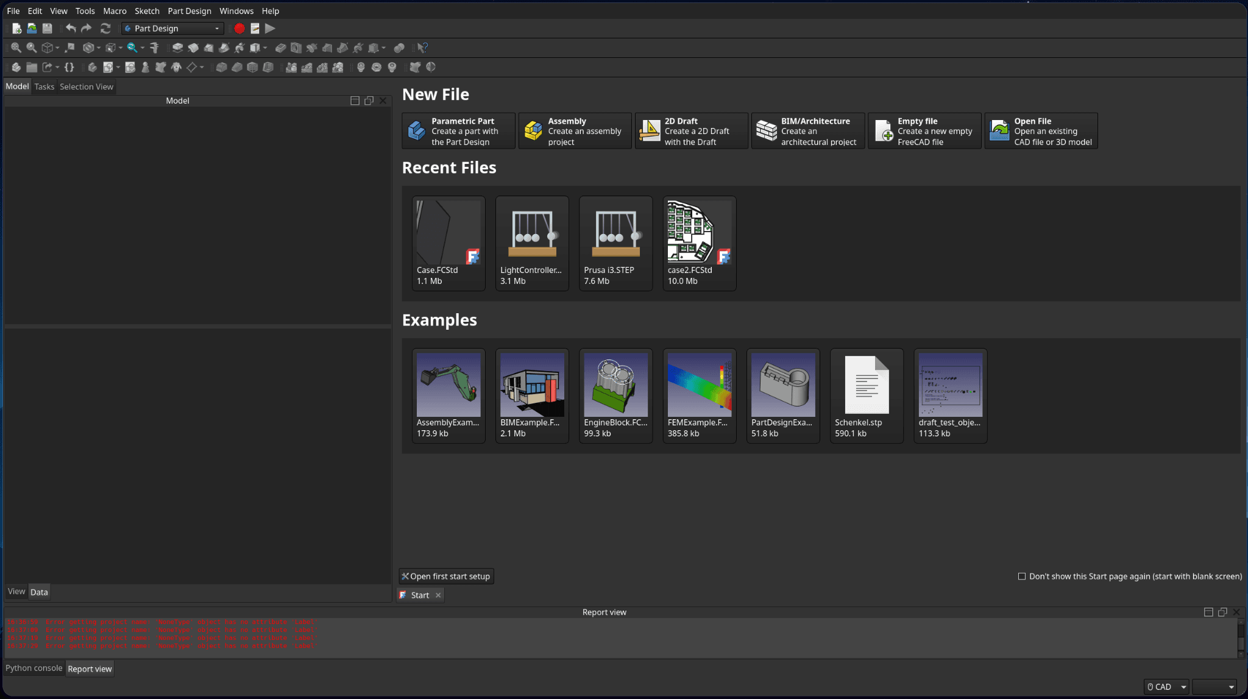Image resolution: width=1248 pixels, height=699 pixels.
Task: Switch to the Python console tab
Action: pyautogui.click(x=34, y=668)
